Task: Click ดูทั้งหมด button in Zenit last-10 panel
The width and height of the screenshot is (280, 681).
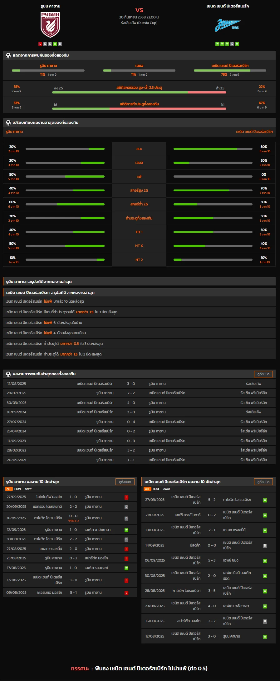Action: (263, 482)
